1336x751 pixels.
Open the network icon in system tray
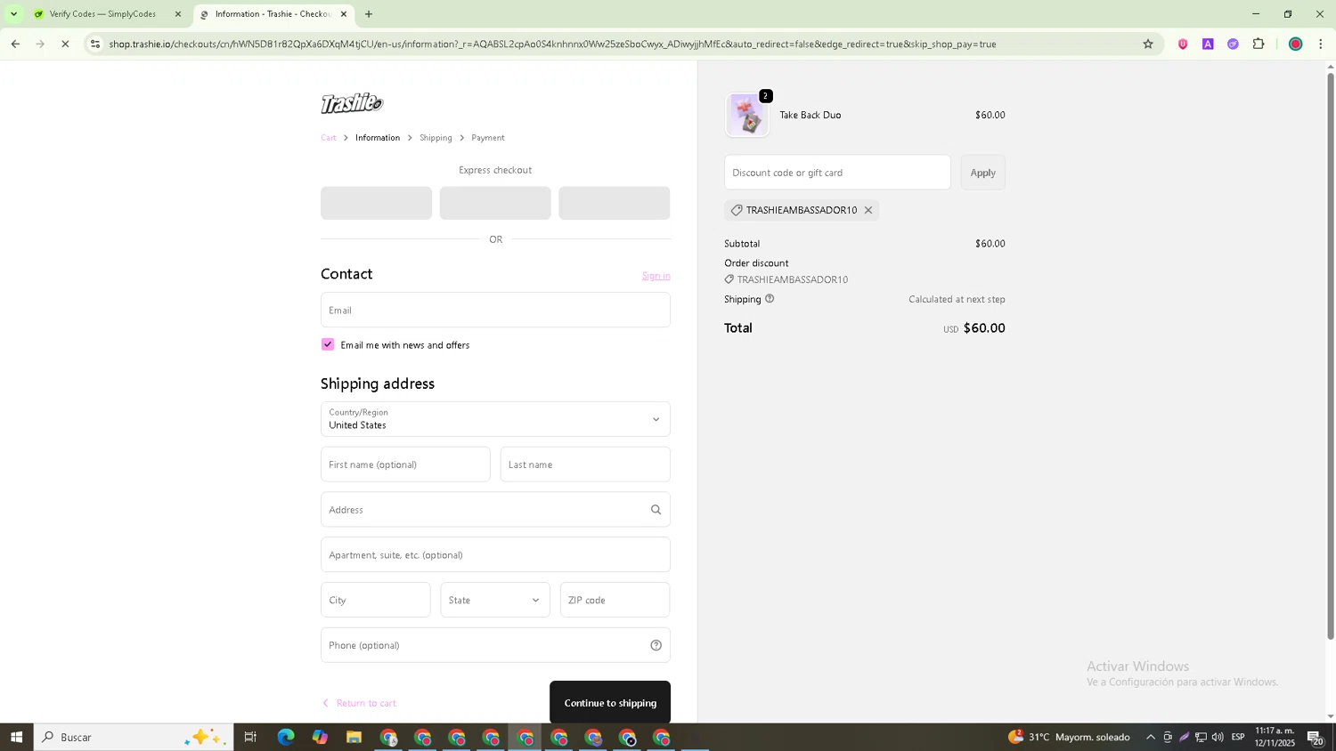(x=1201, y=737)
